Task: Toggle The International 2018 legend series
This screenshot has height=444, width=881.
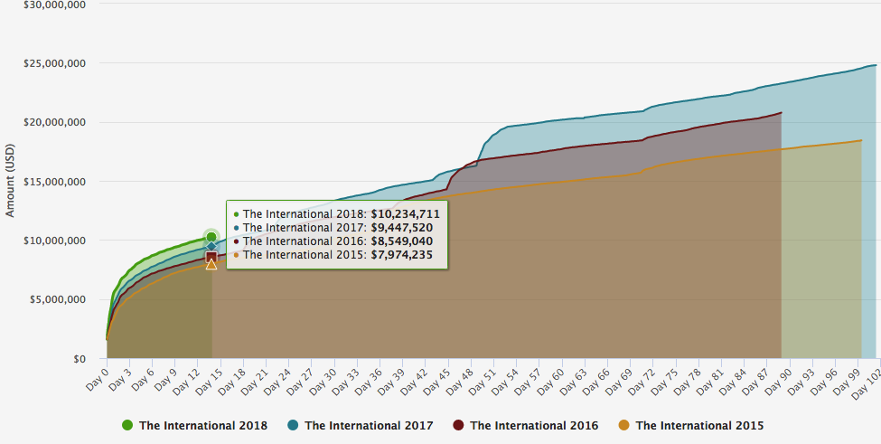Action: coord(194,425)
